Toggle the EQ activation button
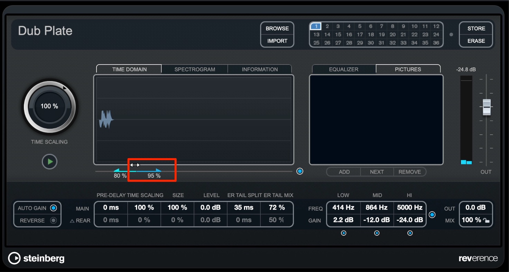 coord(432,215)
